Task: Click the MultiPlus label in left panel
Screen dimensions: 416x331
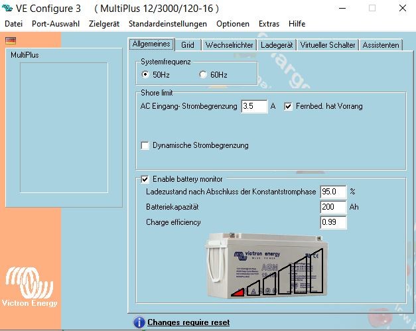Action: pyautogui.click(x=25, y=55)
